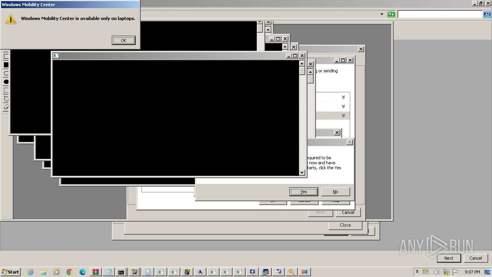The height and width of the screenshot is (277, 492).
Task: Select the eraser tool
Action: tap(6, 107)
